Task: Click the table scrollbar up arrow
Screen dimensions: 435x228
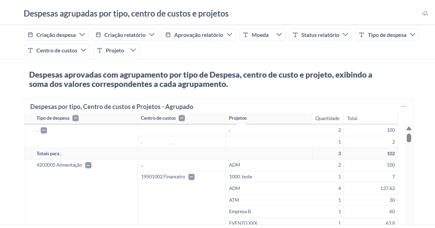Action: pyautogui.click(x=409, y=129)
